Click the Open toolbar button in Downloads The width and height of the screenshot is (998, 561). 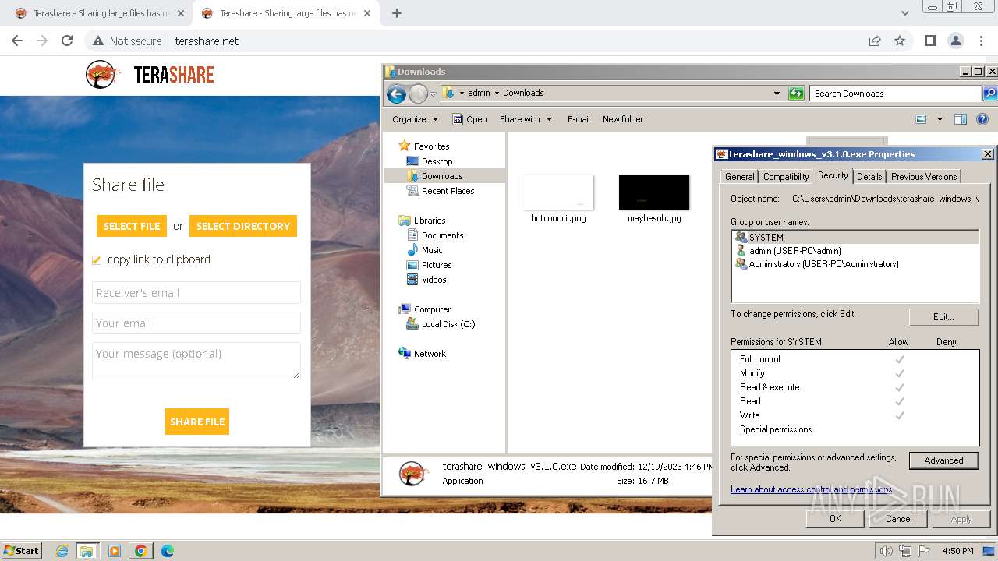(x=469, y=119)
